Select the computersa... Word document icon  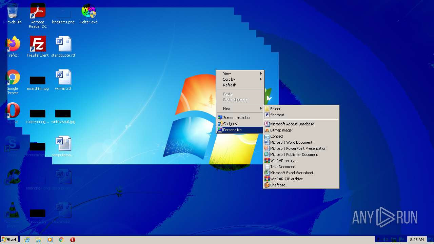[x=63, y=147]
